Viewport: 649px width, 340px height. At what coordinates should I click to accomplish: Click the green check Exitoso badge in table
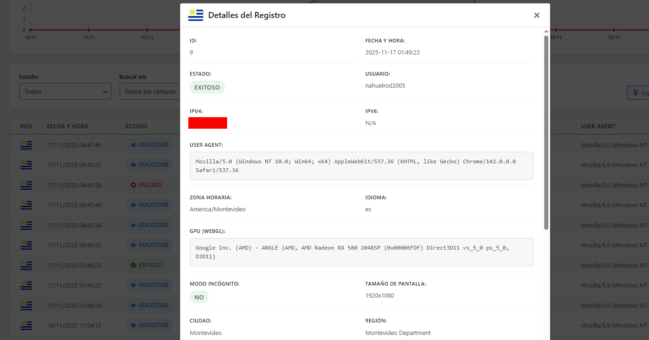point(146,265)
